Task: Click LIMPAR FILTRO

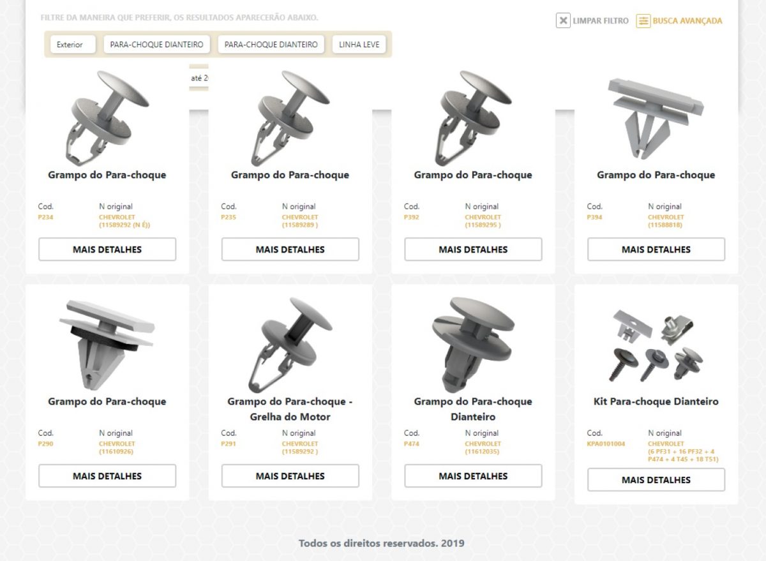Action: 598,21
